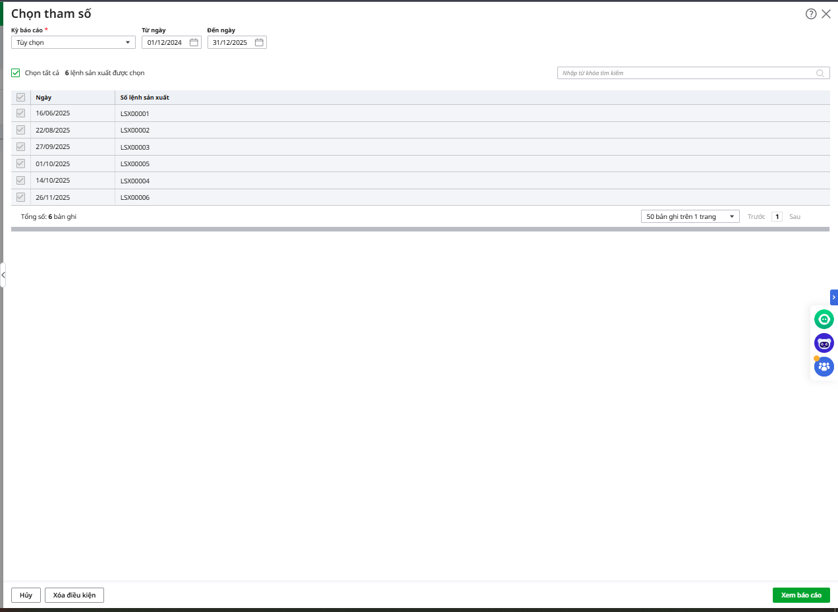Click the keyword search input field
The width and height of the screenshot is (838, 612).
[x=685, y=73]
